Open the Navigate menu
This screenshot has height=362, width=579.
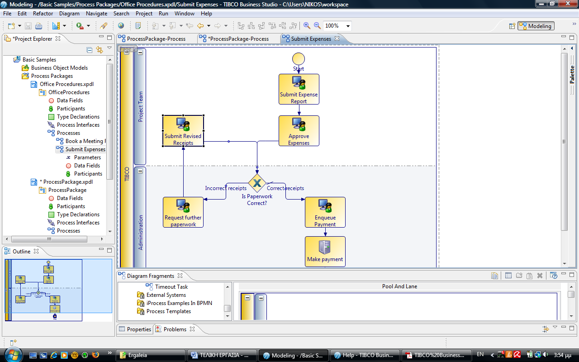(96, 14)
